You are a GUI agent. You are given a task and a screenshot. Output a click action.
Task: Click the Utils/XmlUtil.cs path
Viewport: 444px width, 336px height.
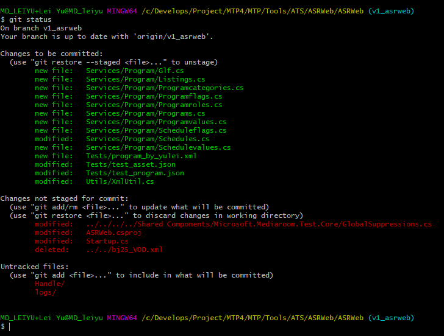120,181
